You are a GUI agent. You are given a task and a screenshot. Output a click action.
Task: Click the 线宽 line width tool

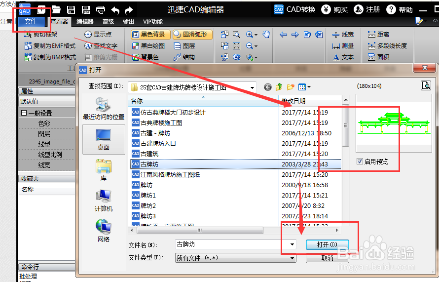click(x=343, y=35)
